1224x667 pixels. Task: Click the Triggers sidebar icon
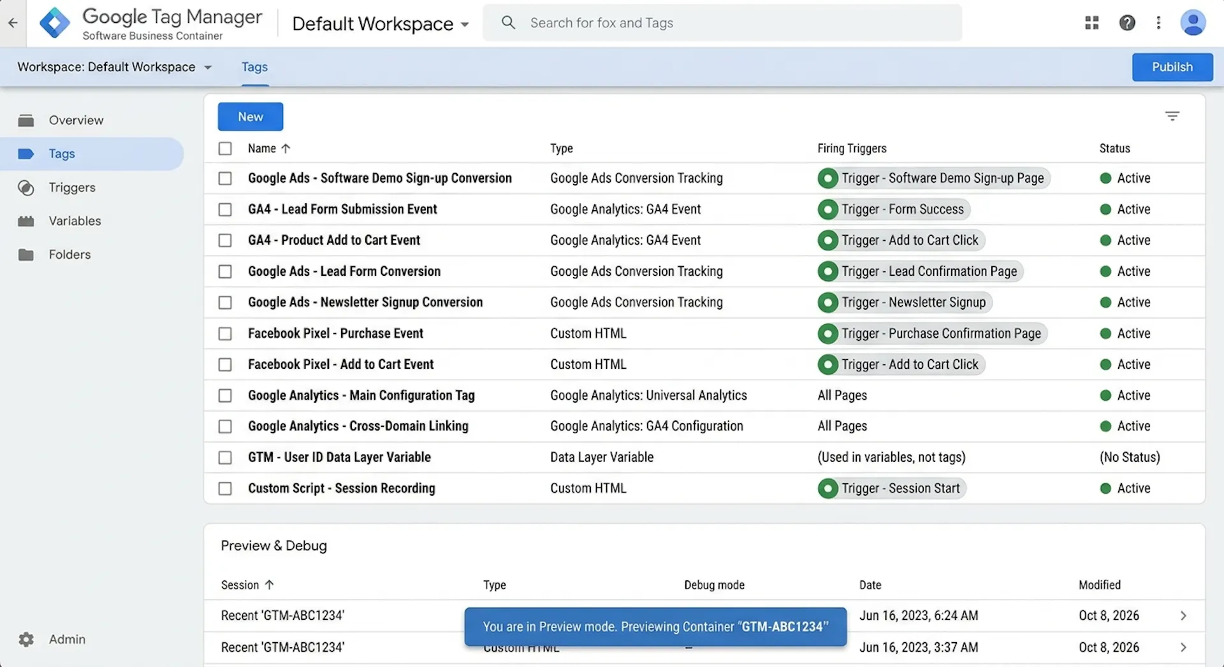(x=26, y=188)
